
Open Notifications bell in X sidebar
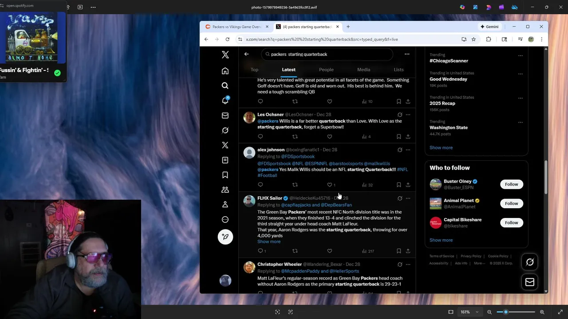coord(225,101)
